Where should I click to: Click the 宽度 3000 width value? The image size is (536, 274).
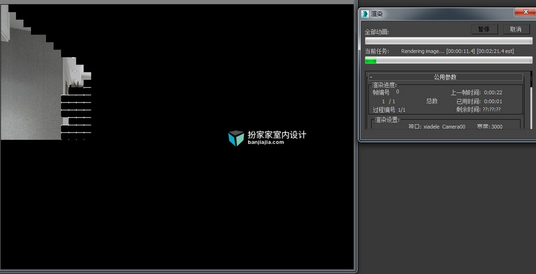pos(497,126)
